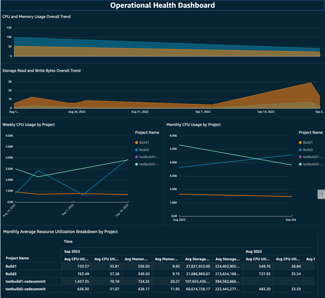
Task: Click the Project Name table column header
Action: 18,258
